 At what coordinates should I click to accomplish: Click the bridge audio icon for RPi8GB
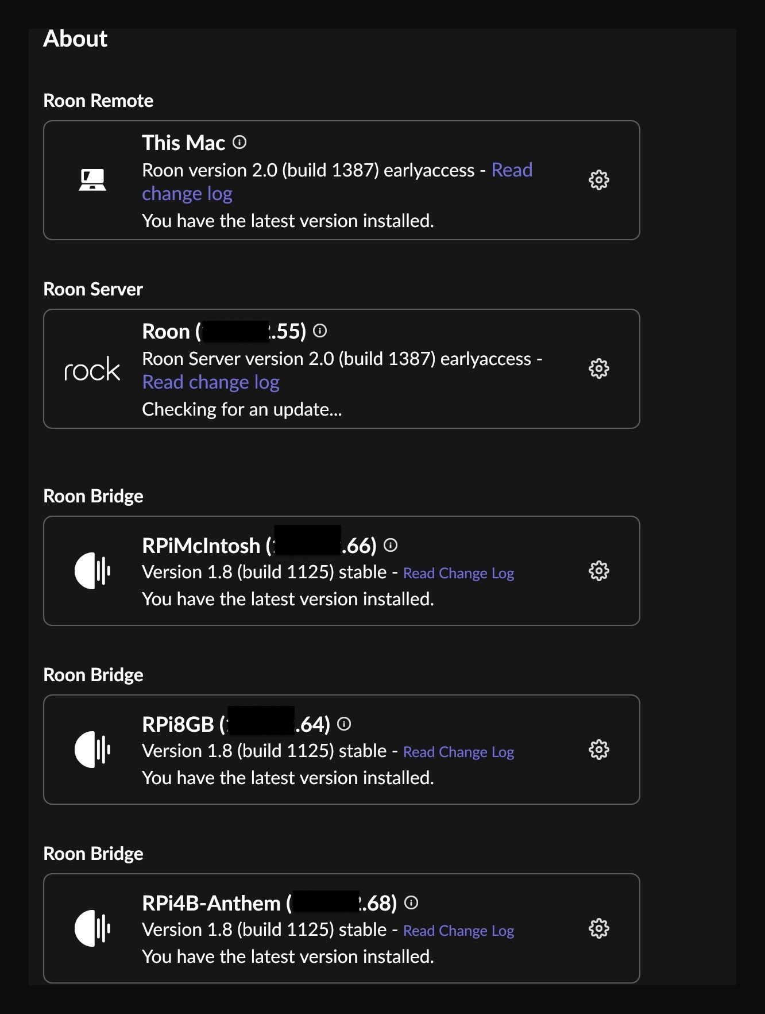click(x=92, y=750)
